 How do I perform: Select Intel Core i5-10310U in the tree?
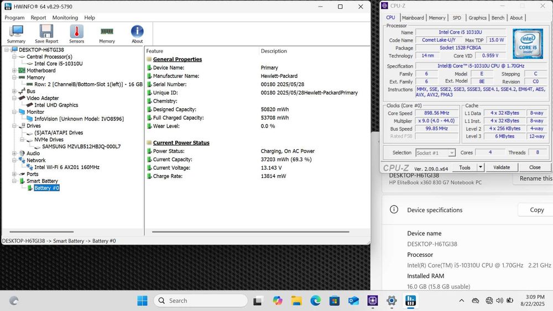coord(59,64)
